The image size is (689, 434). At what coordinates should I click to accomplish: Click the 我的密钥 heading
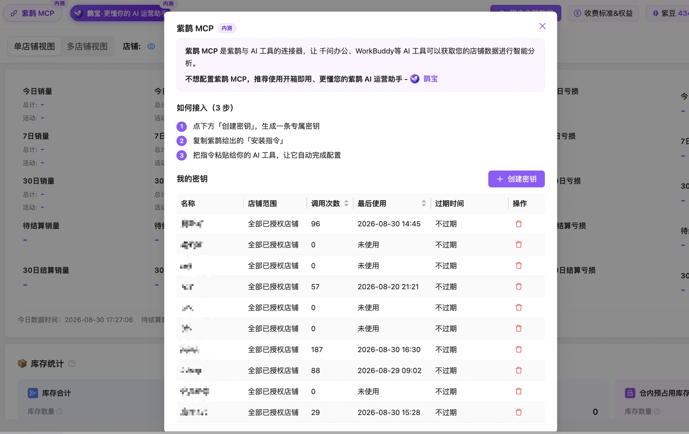click(x=192, y=179)
